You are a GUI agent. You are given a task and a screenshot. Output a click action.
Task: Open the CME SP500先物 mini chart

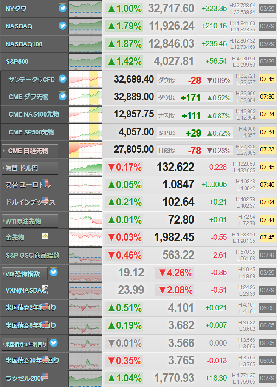[85, 132]
